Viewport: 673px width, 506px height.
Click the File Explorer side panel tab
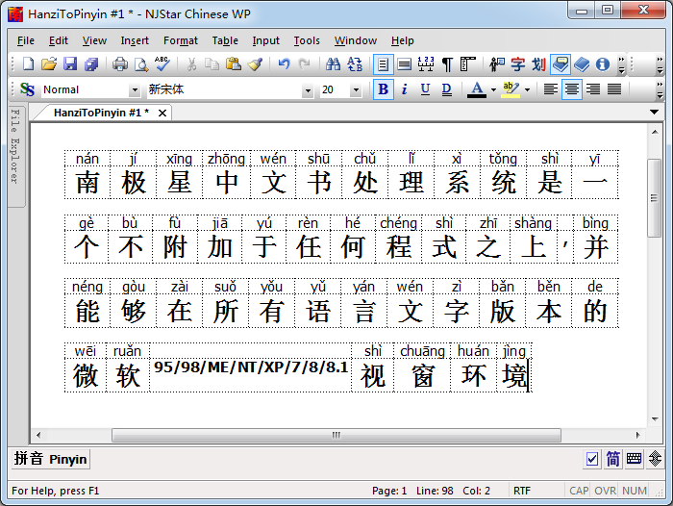pyautogui.click(x=15, y=144)
